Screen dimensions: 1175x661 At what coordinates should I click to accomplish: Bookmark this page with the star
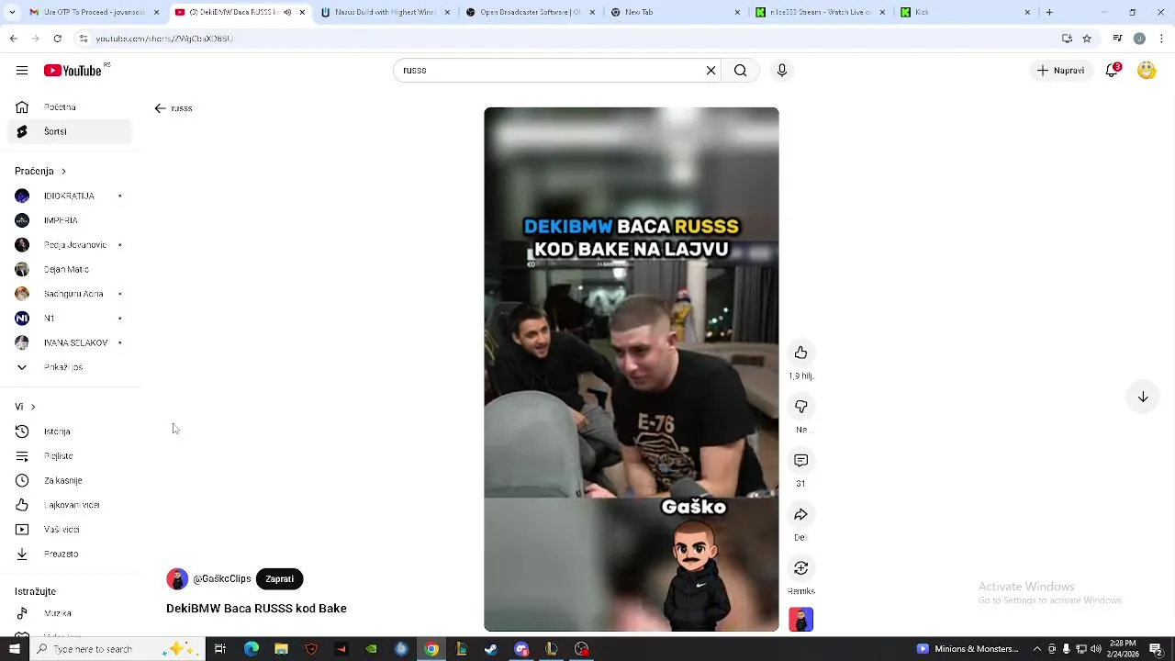[x=1087, y=39]
